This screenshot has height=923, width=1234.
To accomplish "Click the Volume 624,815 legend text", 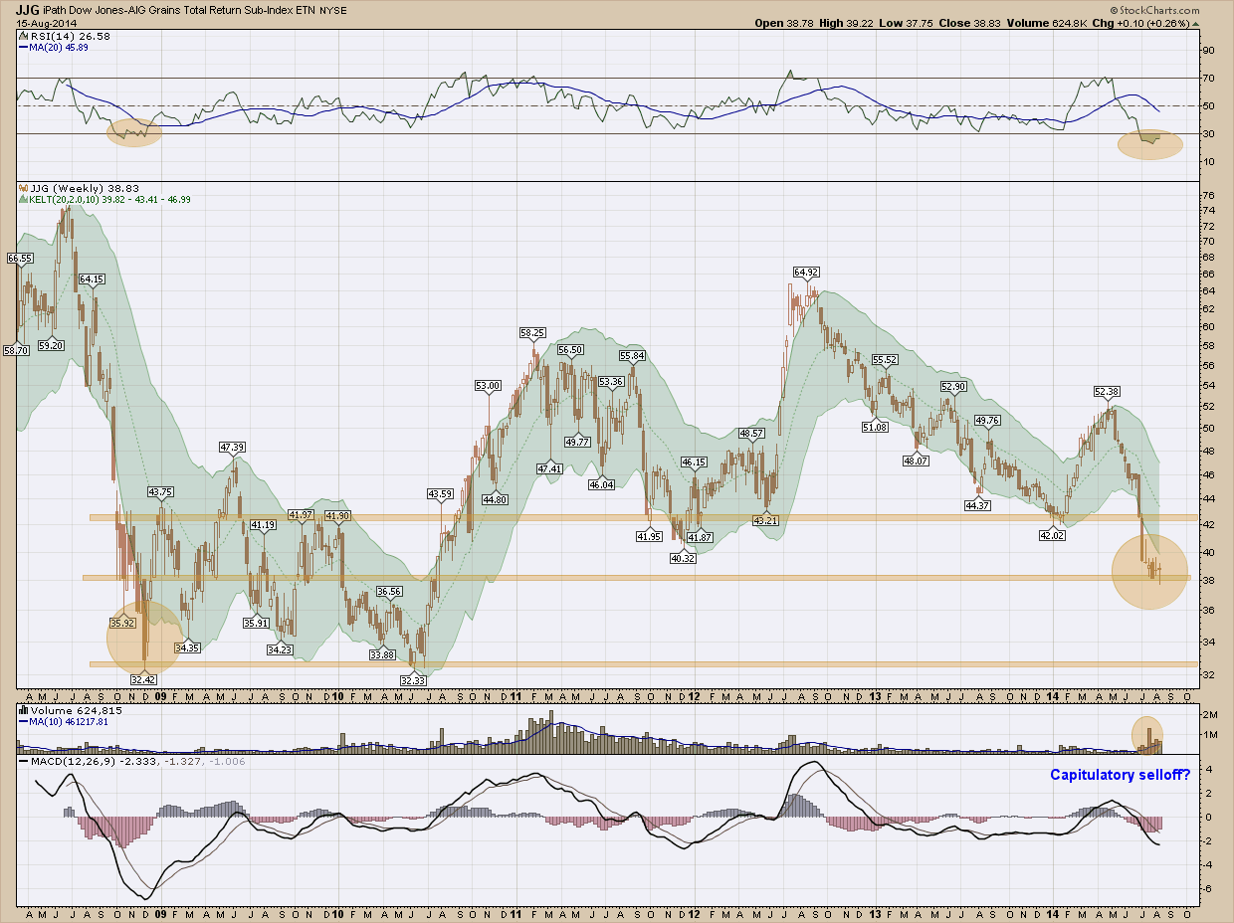I will [x=75, y=711].
